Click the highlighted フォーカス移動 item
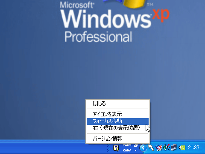The height and width of the screenshot is (154, 205). tap(117, 121)
